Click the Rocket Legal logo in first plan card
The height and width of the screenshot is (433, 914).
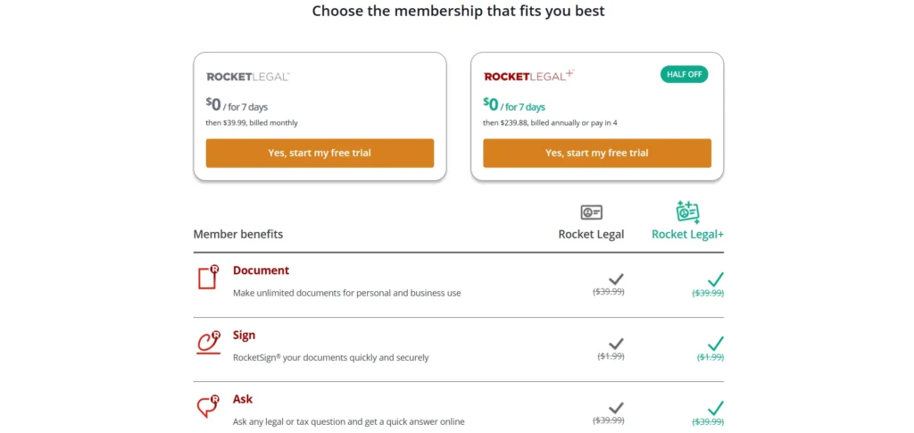pyautogui.click(x=248, y=77)
